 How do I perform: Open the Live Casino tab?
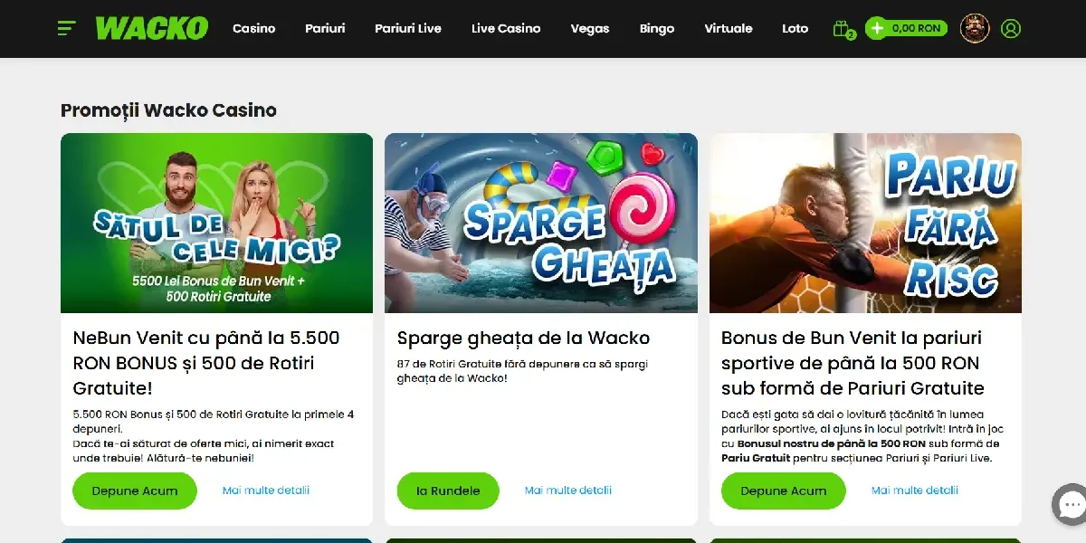click(506, 28)
